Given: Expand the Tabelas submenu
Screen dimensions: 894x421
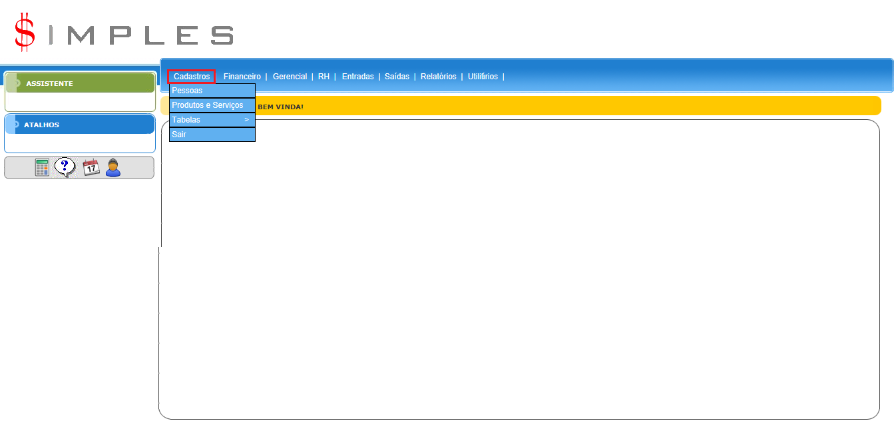Looking at the screenshot, I should (x=212, y=120).
